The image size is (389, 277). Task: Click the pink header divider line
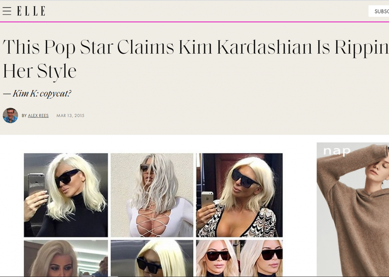click(x=194, y=22)
